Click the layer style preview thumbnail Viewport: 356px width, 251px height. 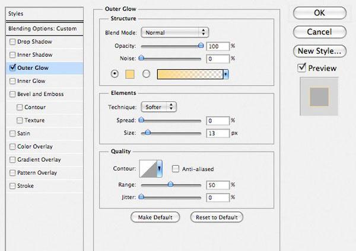tap(319, 96)
